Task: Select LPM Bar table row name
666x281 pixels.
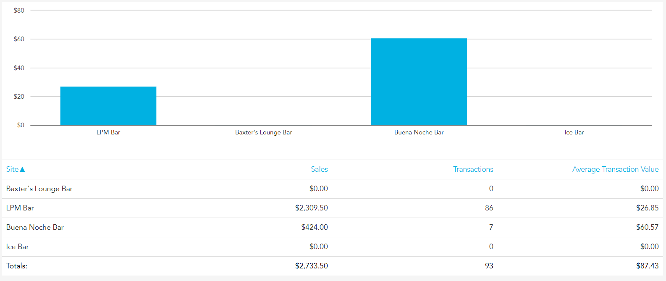Action: click(20, 208)
